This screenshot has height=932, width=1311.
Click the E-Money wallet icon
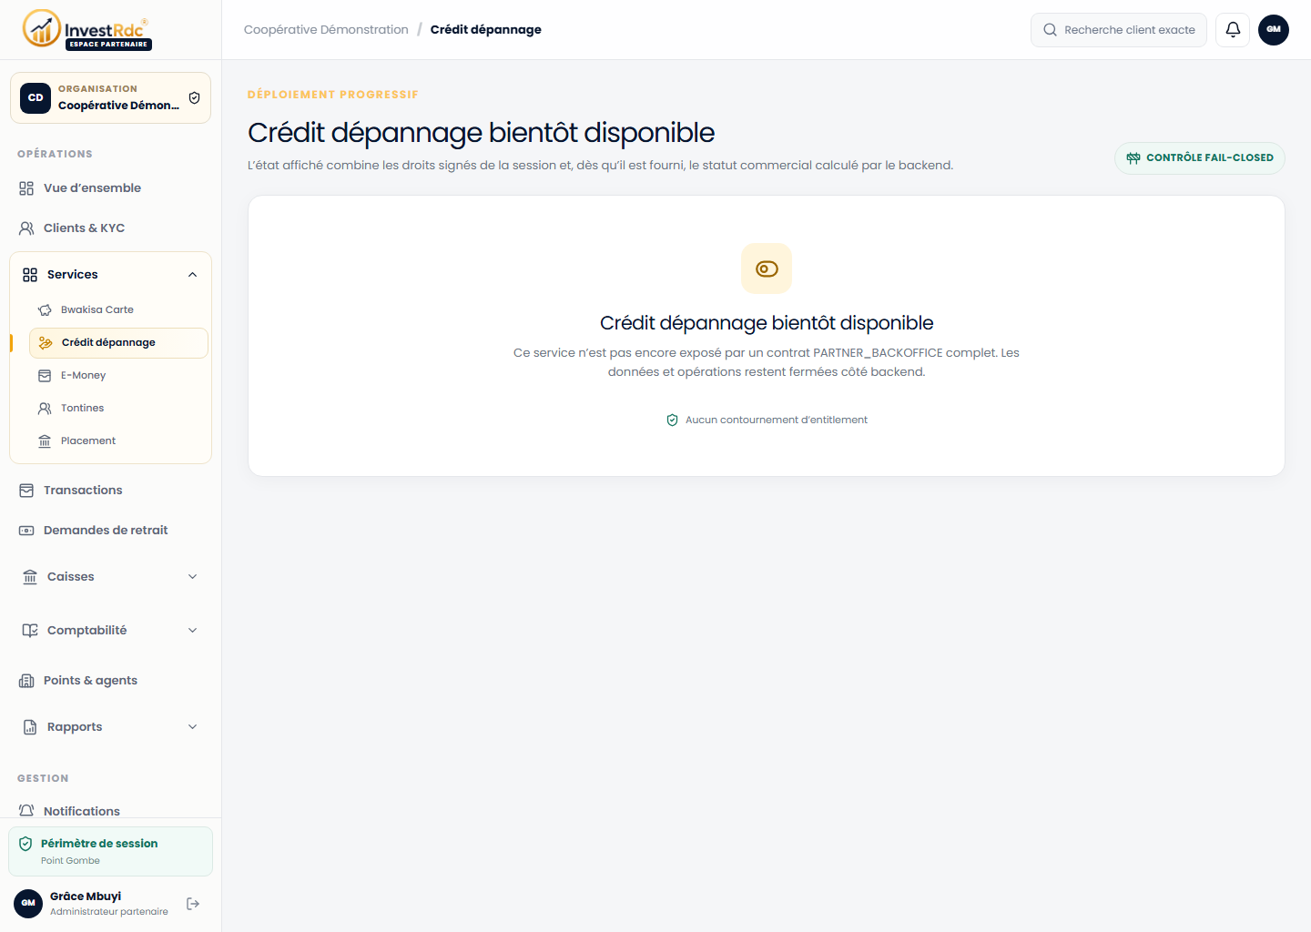(x=45, y=376)
